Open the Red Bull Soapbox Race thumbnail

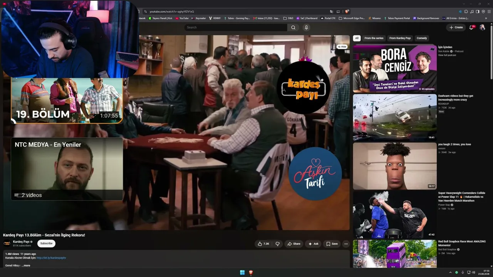click(395, 254)
